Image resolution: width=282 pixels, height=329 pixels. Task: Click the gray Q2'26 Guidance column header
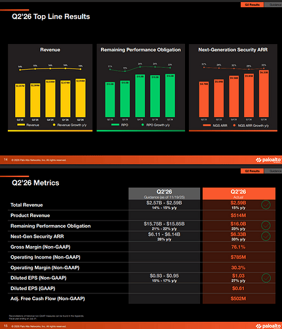[164, 193]
